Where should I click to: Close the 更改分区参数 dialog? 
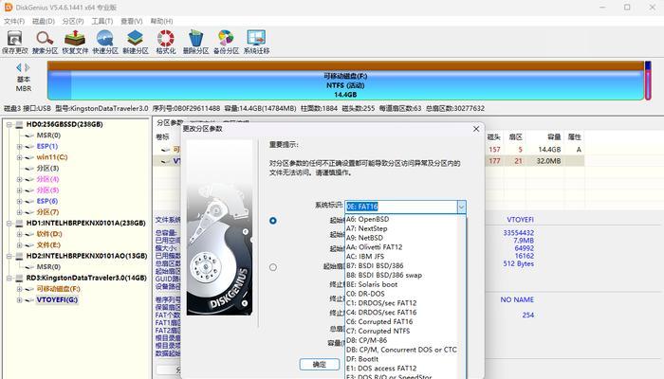point(476,129)
